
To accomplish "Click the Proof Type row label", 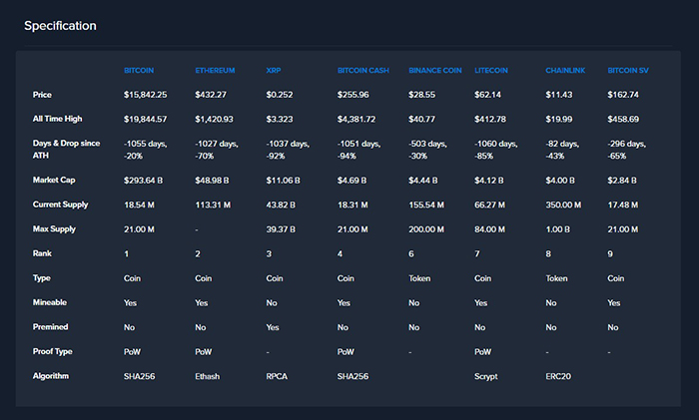I will tap(52, 351).
